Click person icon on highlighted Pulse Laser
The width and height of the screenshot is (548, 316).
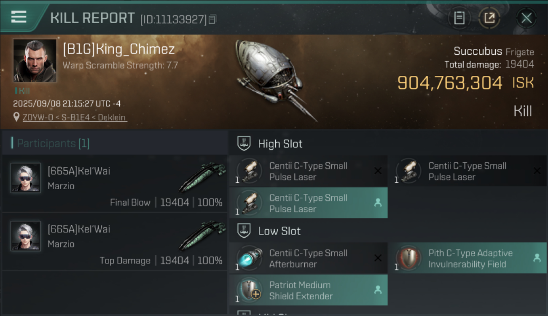[x=378, y=203]
